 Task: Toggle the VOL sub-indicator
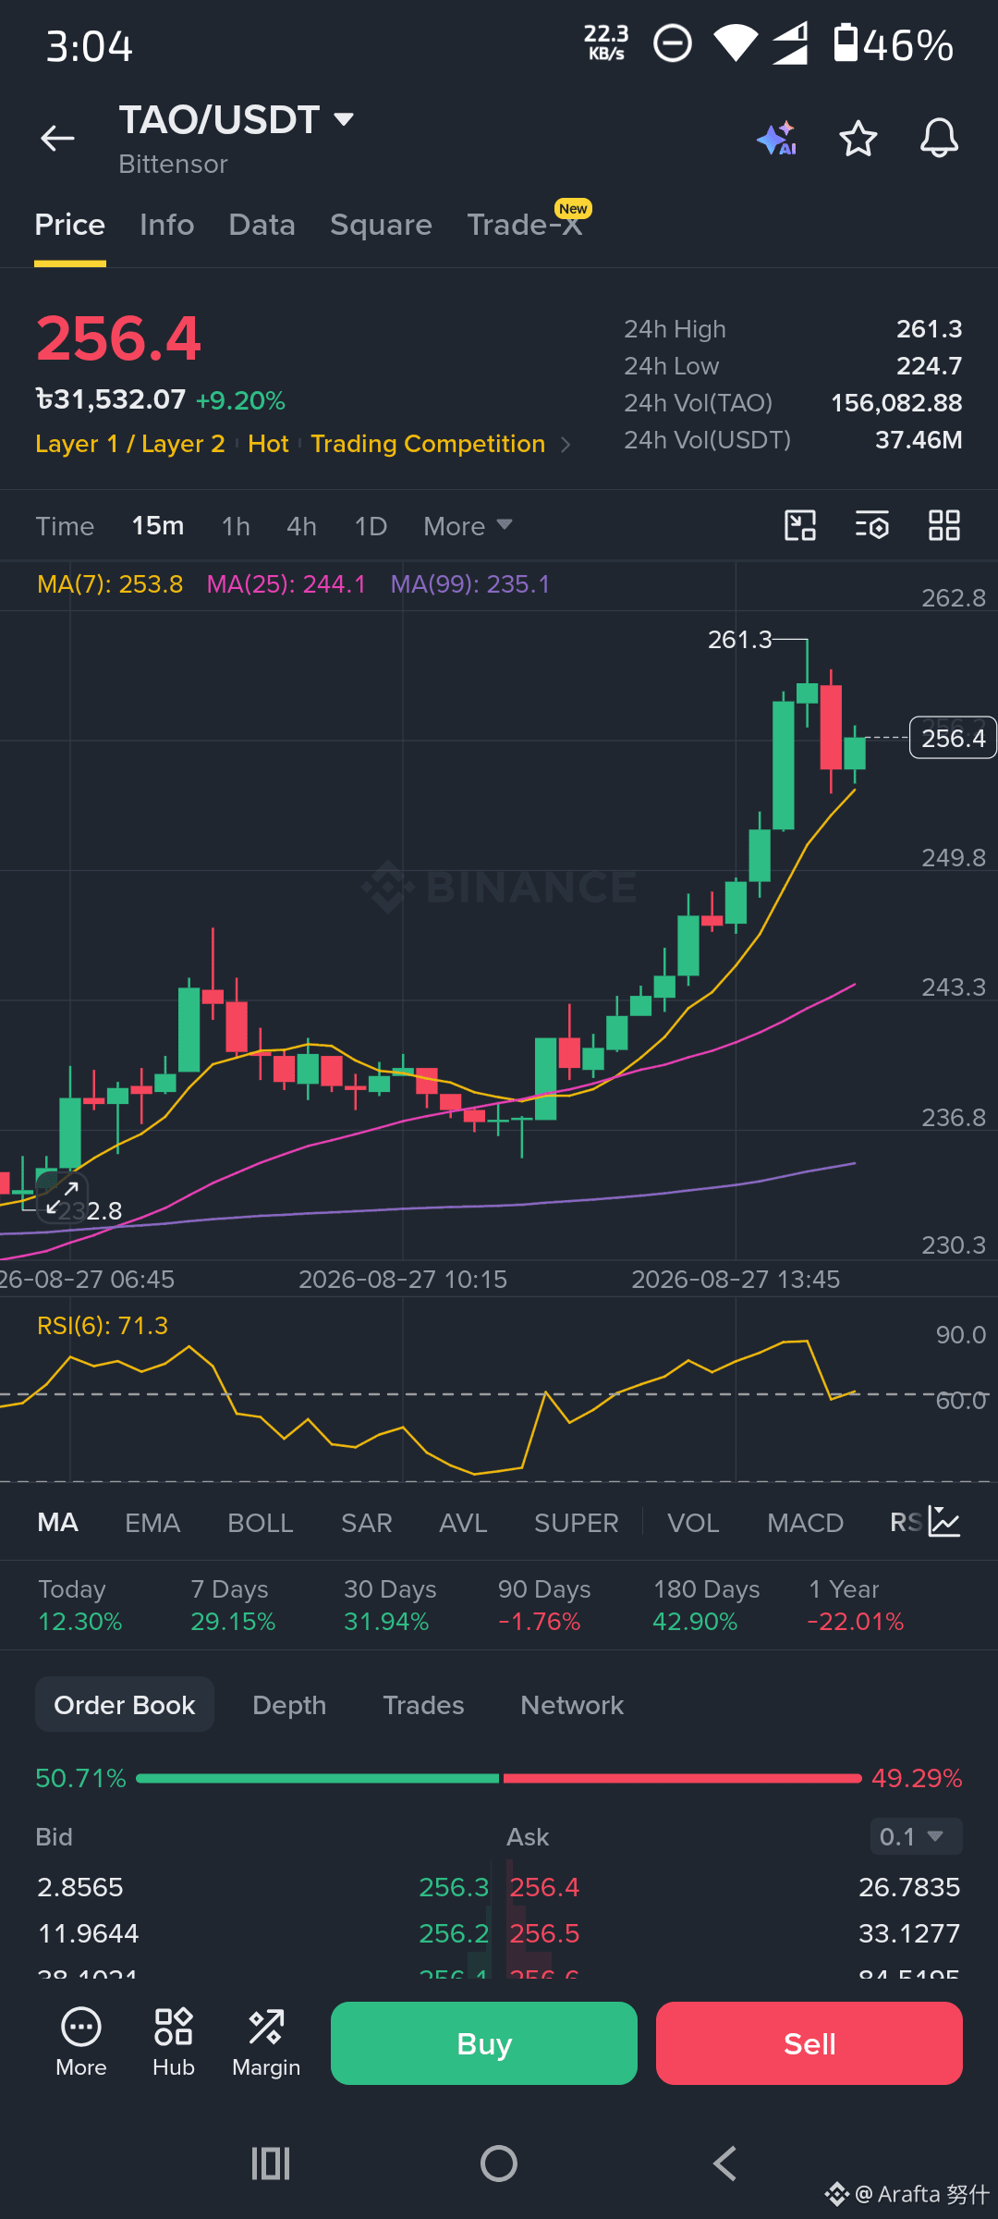(693, 1523)
